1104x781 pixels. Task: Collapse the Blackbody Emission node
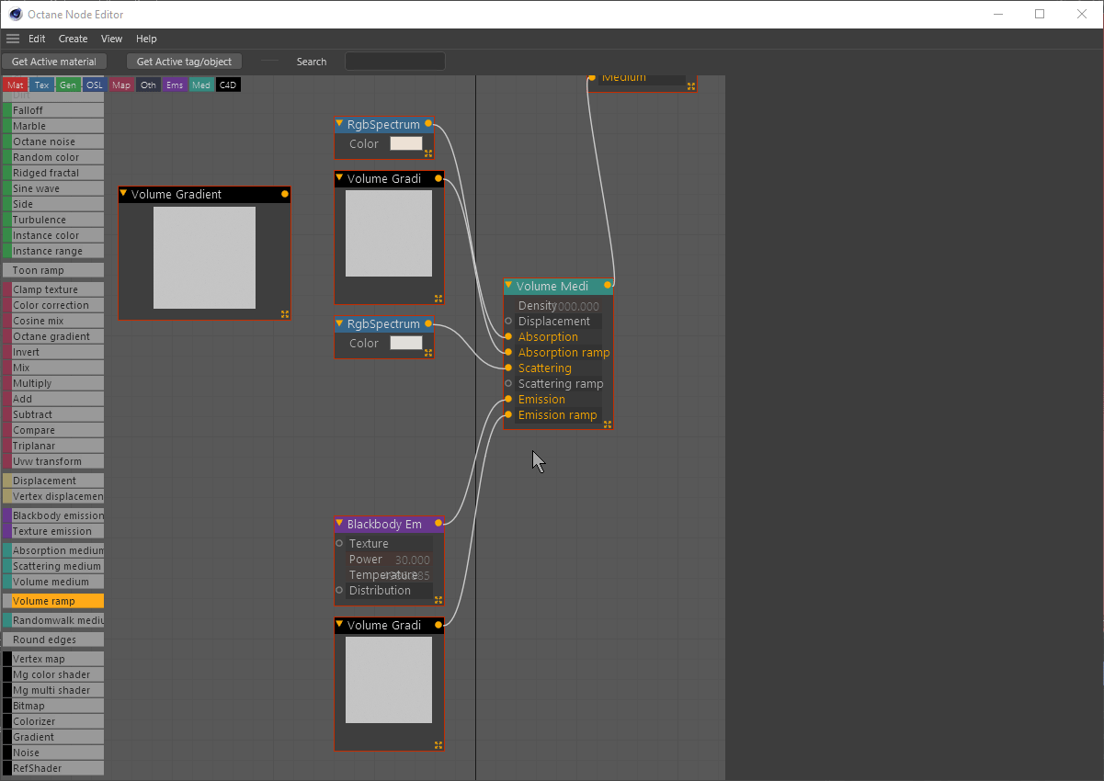click(x=339, y=524)
